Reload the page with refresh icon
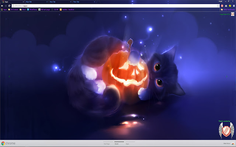Screen dimensions: 236x147 [x=9, y=6]
